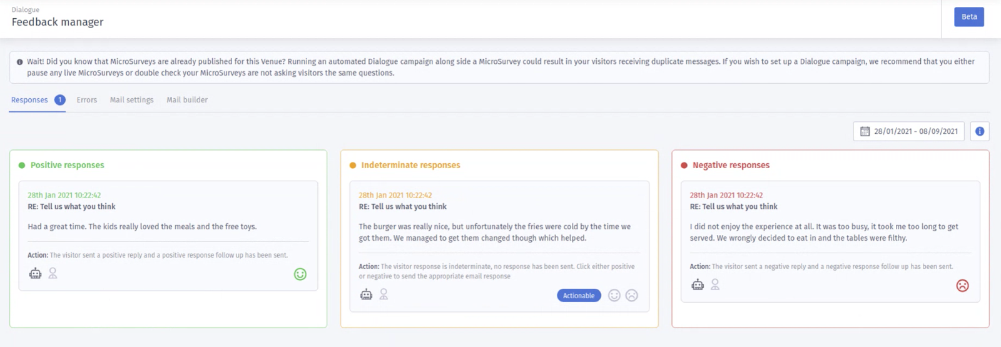Click person icon in indeterminate response card
This screenshot has height=347, width=1001.
click(x=384, y=294)
